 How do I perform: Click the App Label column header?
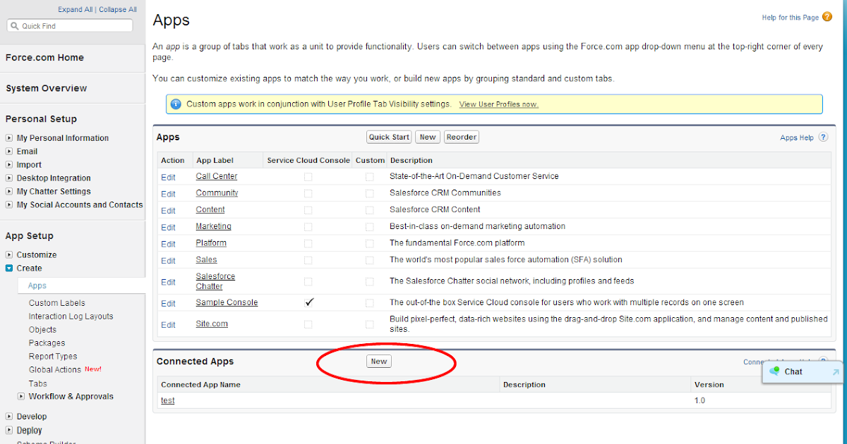[x=215, y=160]
